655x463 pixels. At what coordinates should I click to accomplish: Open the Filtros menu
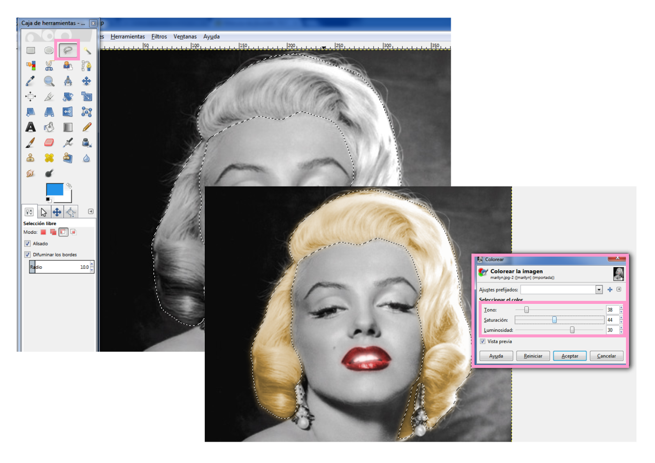[159, 36]
